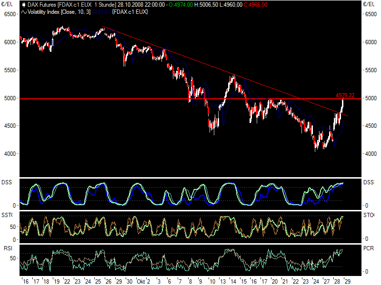Click the green open value O:4974,00
The width and height of the screenshot is (381, 285).
point(181,5)
